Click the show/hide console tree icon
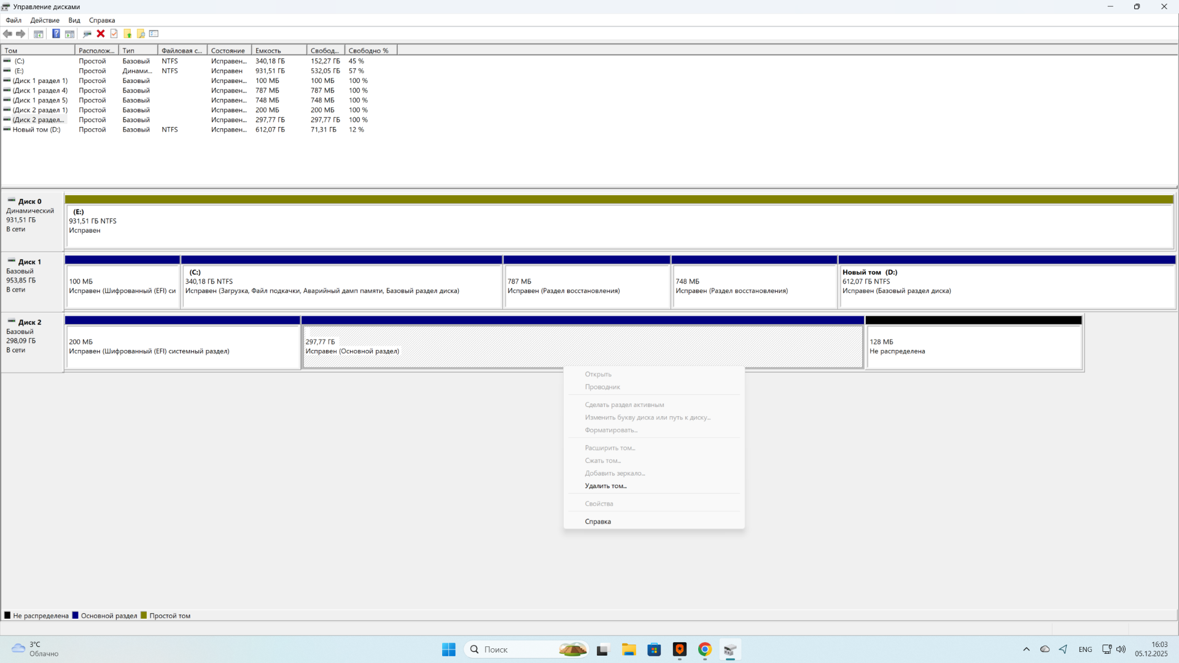 [39, 34]
